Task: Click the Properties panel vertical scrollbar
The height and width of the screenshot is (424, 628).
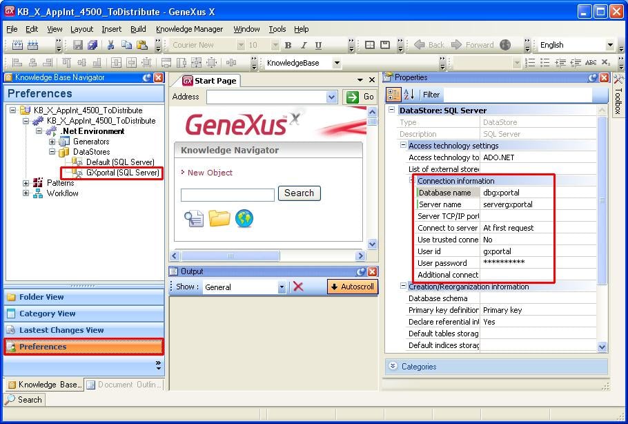Action: pyautogui.click(x=602, y=200)
